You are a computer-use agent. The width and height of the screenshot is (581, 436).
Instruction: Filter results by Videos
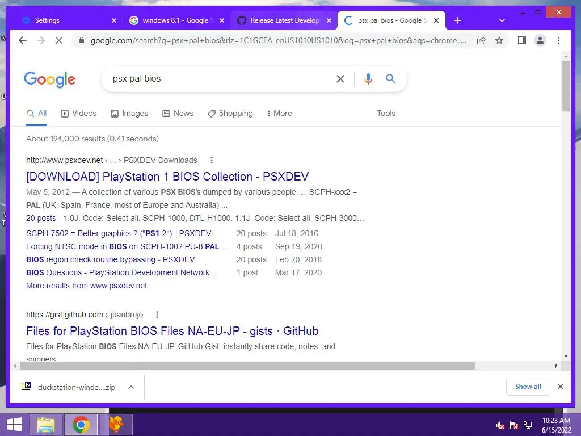78,113
